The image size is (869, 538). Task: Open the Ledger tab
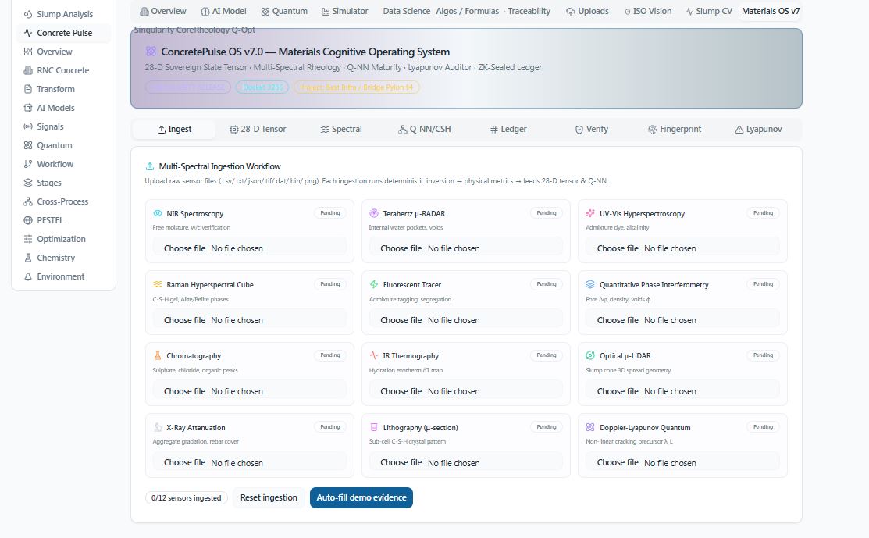[508, 129]
